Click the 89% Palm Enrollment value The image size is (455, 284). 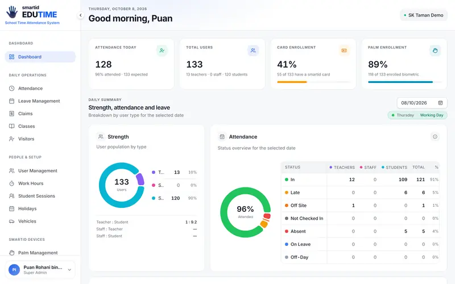click(378, 64)
